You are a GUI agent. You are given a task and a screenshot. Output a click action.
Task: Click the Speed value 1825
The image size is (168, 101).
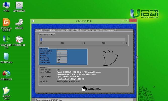pos(62,53)
